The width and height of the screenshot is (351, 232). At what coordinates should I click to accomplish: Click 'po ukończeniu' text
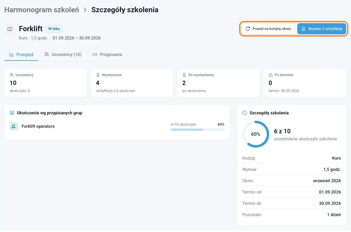194,91
